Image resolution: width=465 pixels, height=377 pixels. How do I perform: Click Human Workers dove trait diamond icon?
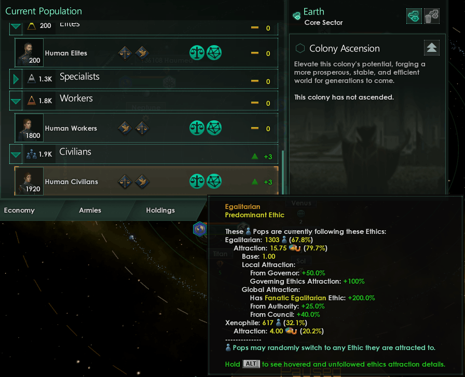(125, 128)
